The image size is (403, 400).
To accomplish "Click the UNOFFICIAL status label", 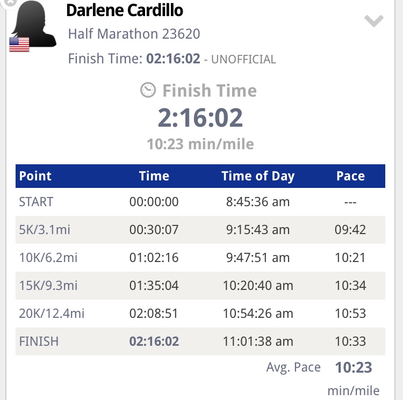I will point(243,60).
